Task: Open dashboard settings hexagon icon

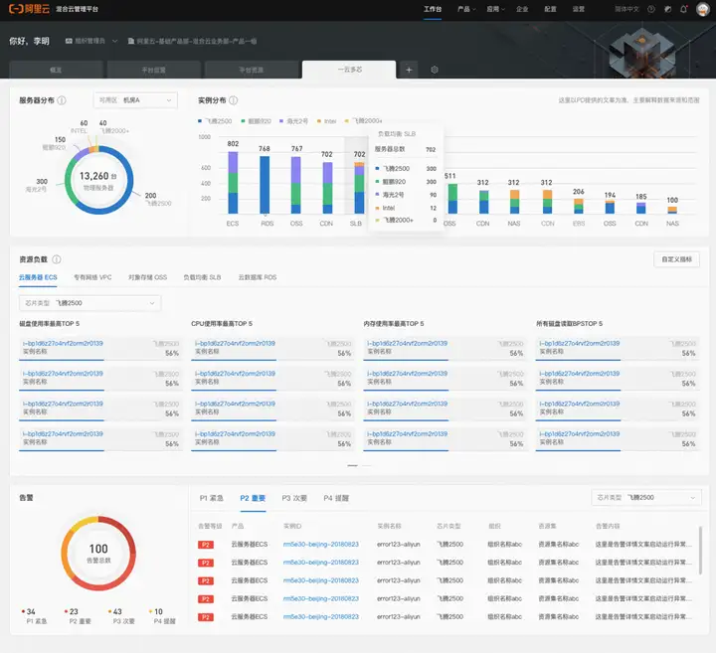Action: click(x=435, y=70)
